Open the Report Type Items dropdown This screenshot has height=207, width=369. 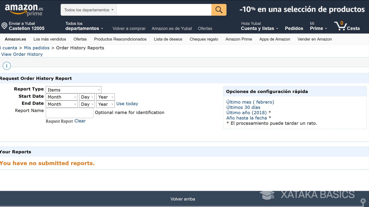73,89
